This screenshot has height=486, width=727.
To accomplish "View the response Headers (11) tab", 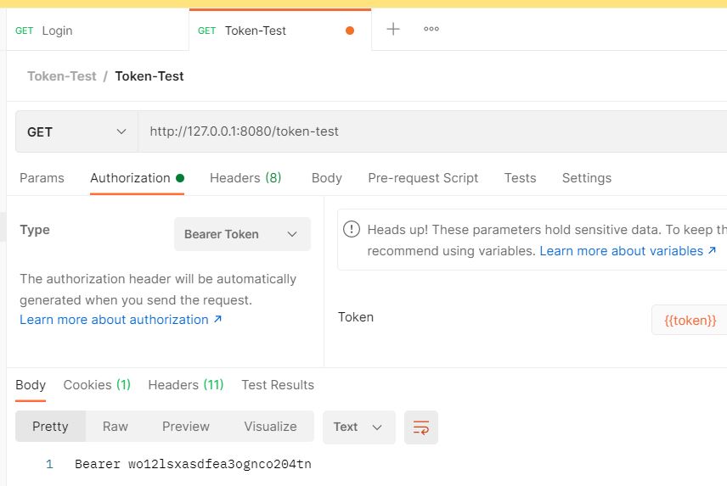I will click(185, 385).
